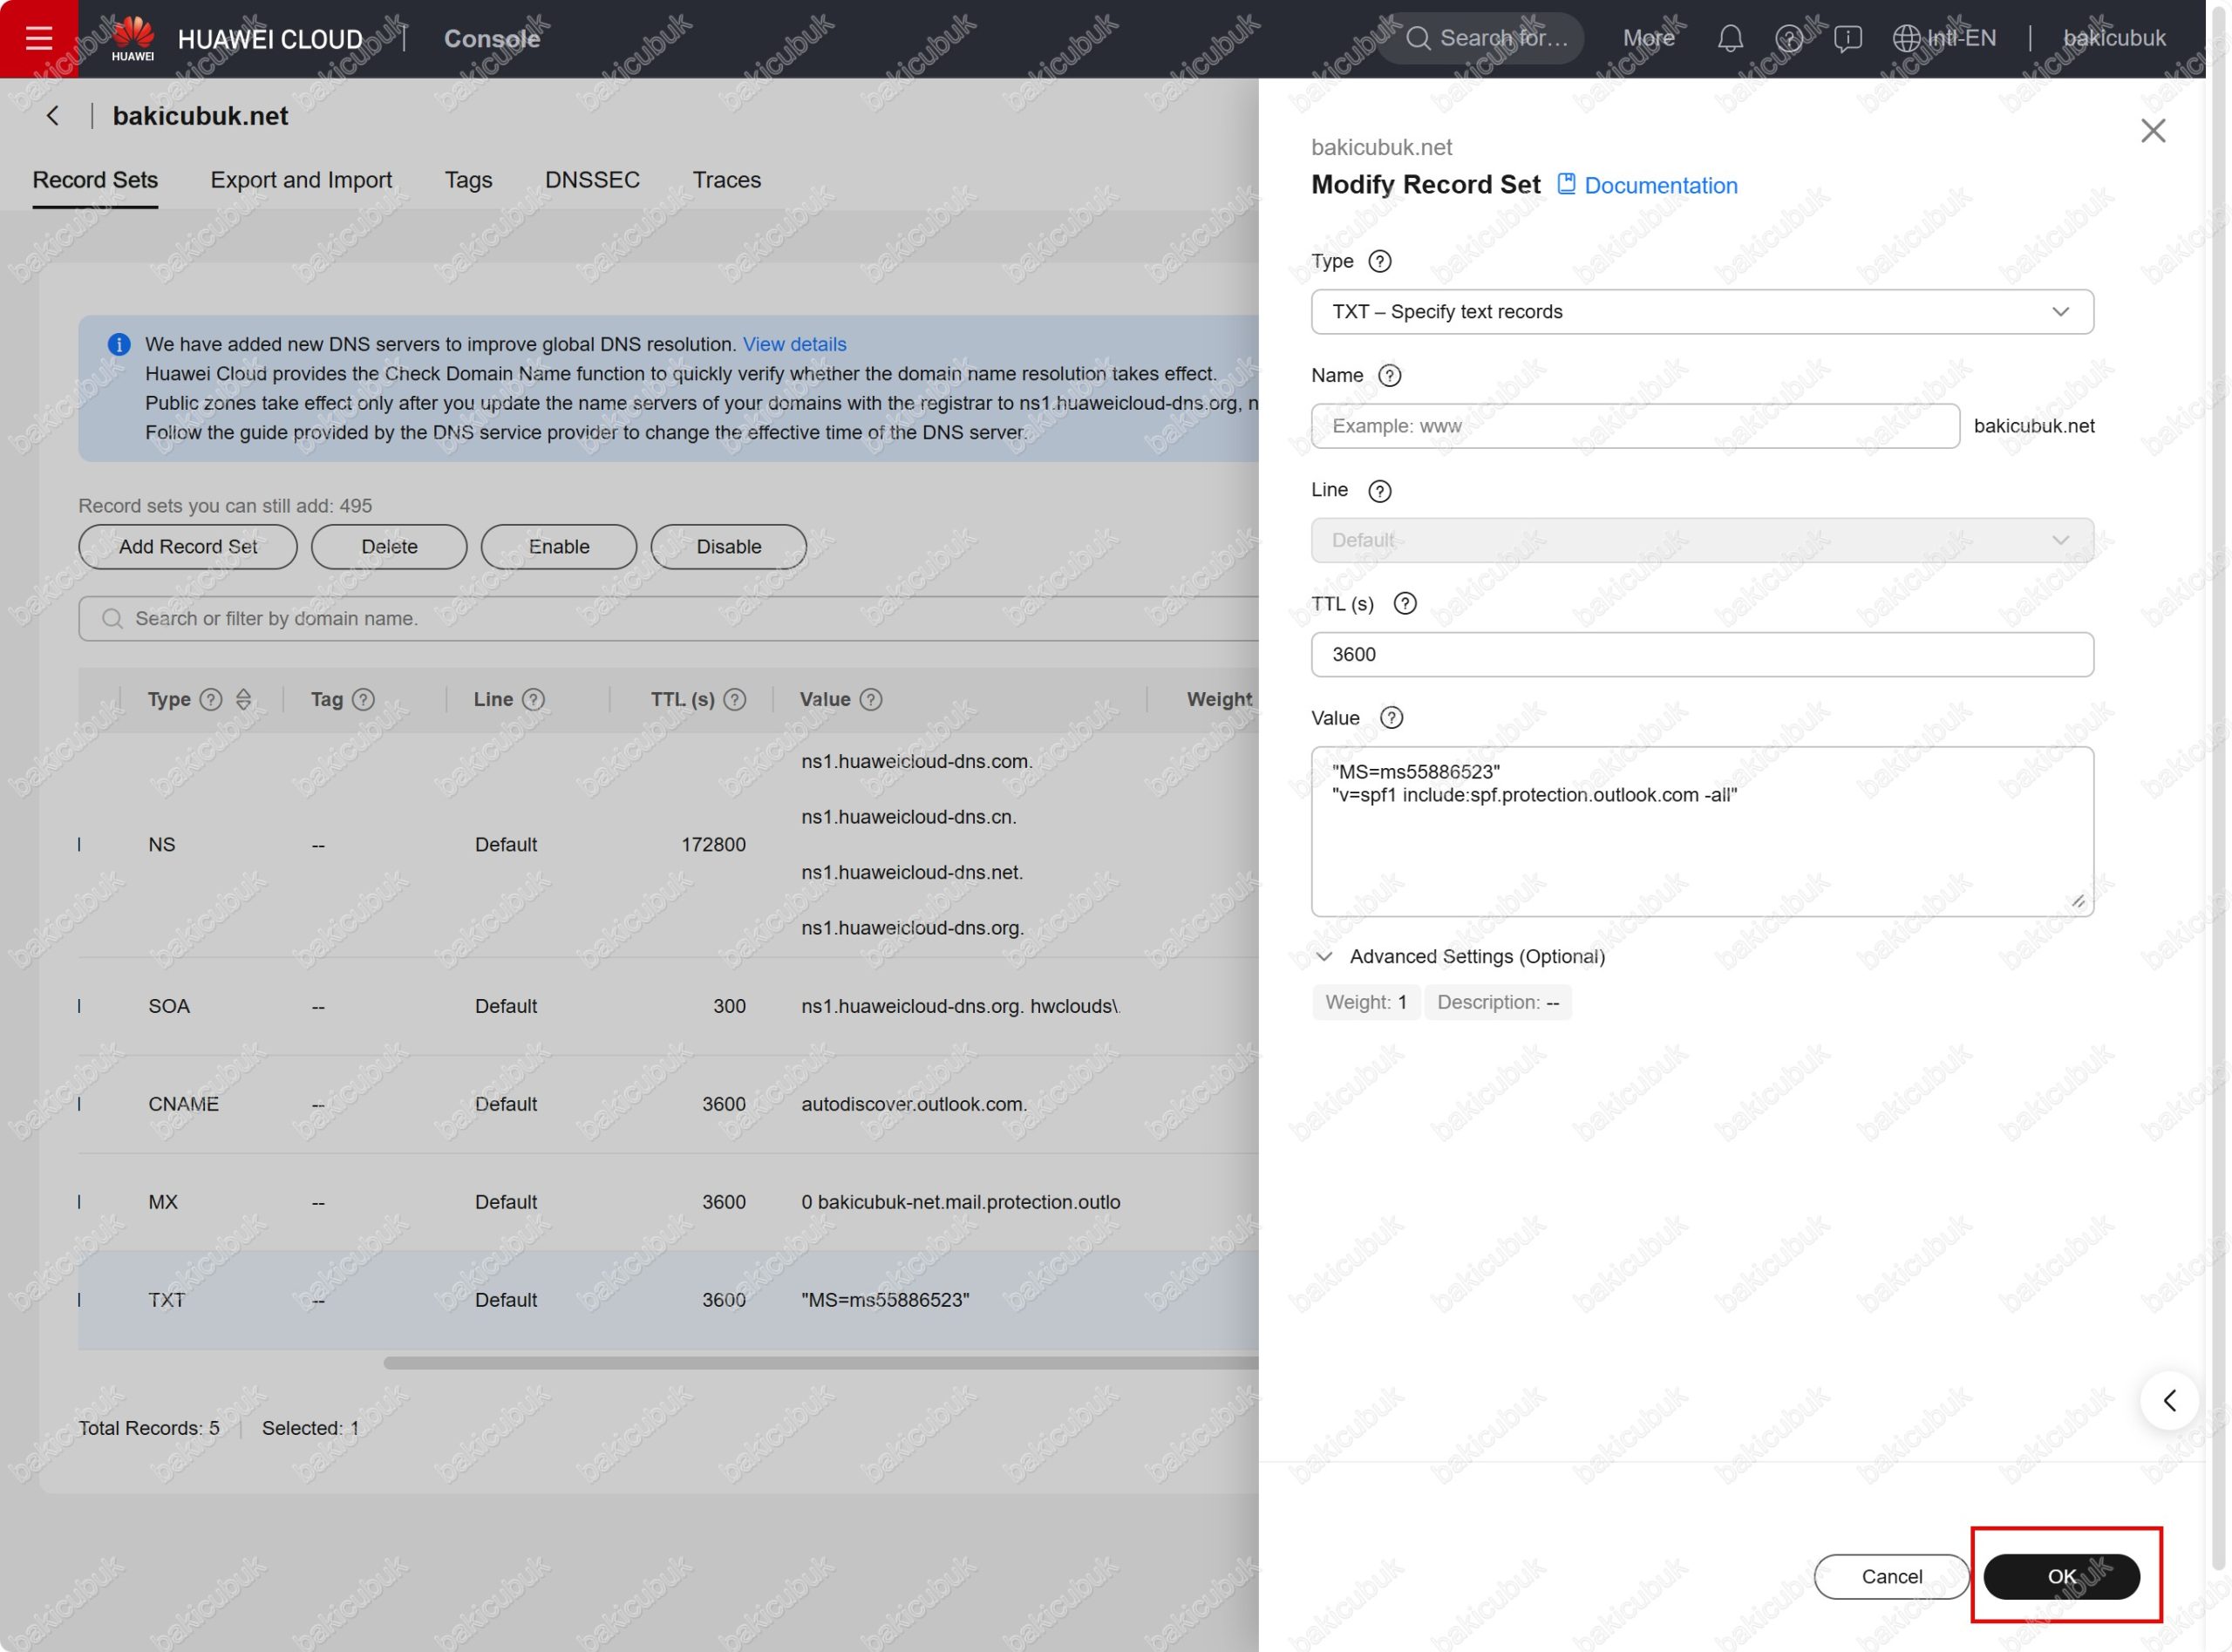2232x1652 pixels.
Task: Click the Cancel button
Action: click(1890, 1576)
